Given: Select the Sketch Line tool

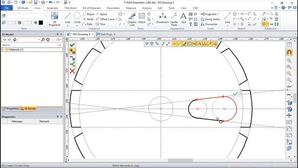Looking at the screenshot, I should click(227, 18).
